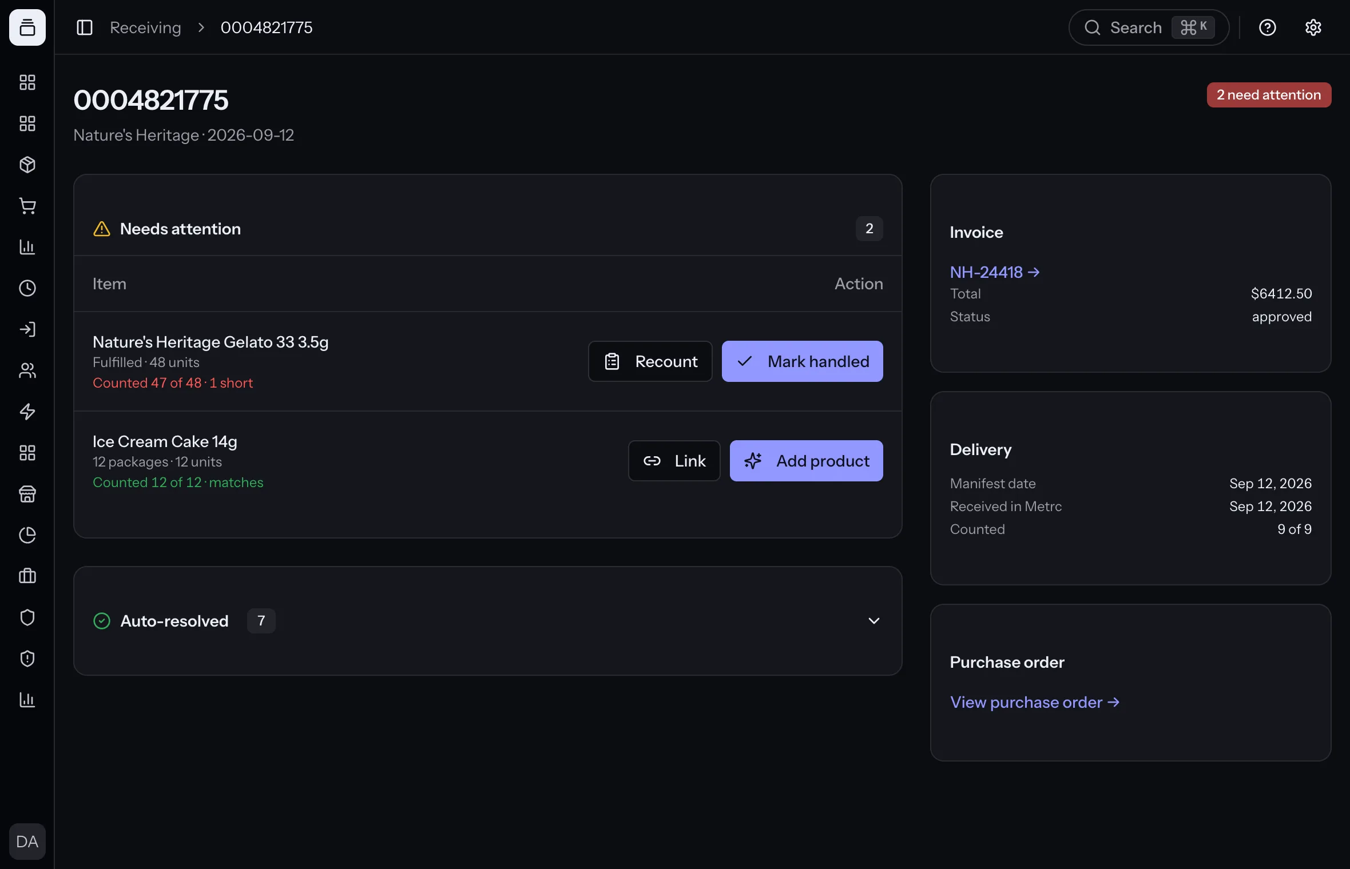Viewport: 1350px width, 869px height.
Task: Open the briefcase sidebar icon
Action: [27, 576]
